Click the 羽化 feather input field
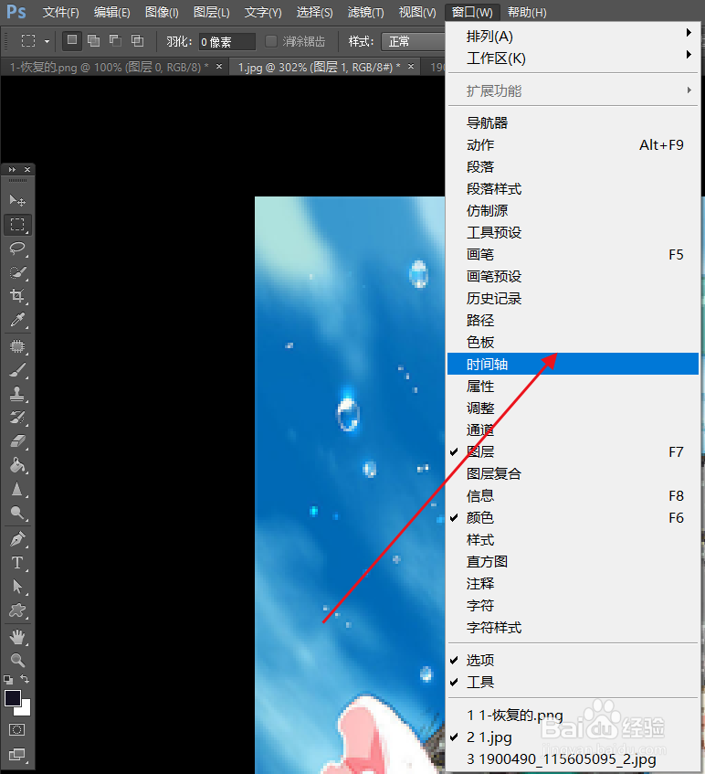This screenshot has width=705, height=774. [x=227, y=41]
